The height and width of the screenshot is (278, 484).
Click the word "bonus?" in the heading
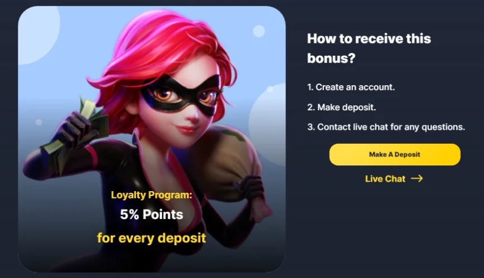click(331, 58)
